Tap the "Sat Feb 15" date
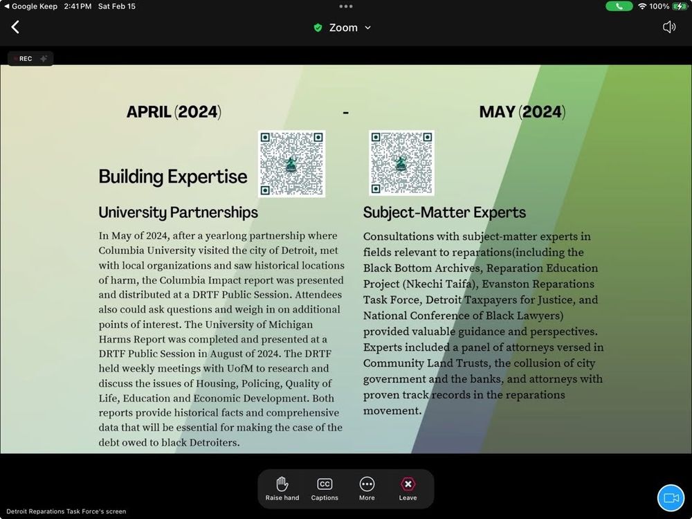692x519 pixels. tap(116, 6)
